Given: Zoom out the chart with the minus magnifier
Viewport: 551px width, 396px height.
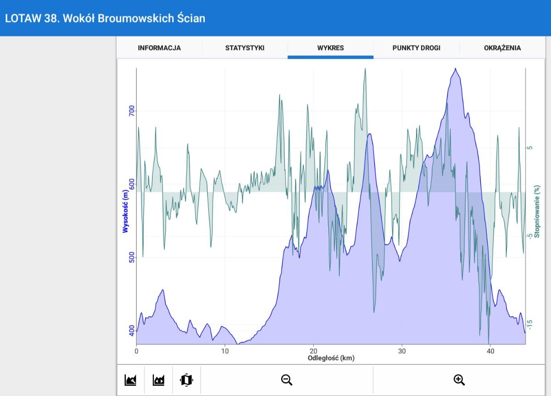Looking at the screenshot, I should pyautogui.click(x=287, y=380).
